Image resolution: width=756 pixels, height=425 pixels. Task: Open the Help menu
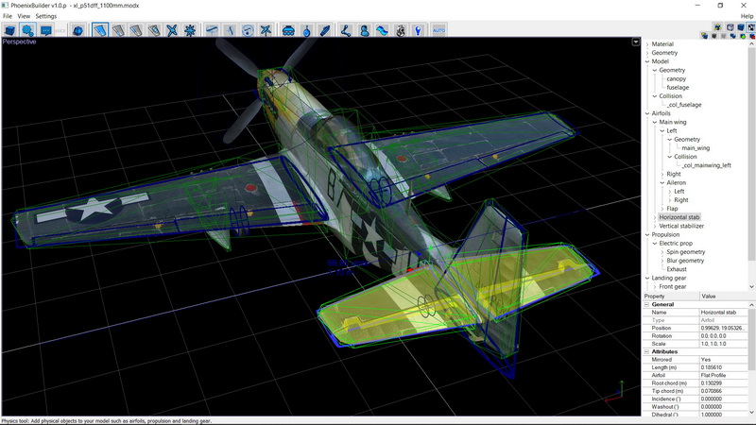747,16
